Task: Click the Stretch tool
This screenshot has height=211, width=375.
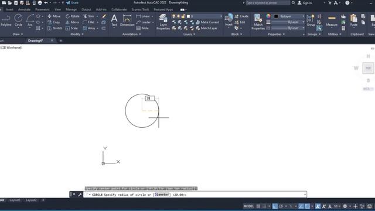Action: coord(54,28)
